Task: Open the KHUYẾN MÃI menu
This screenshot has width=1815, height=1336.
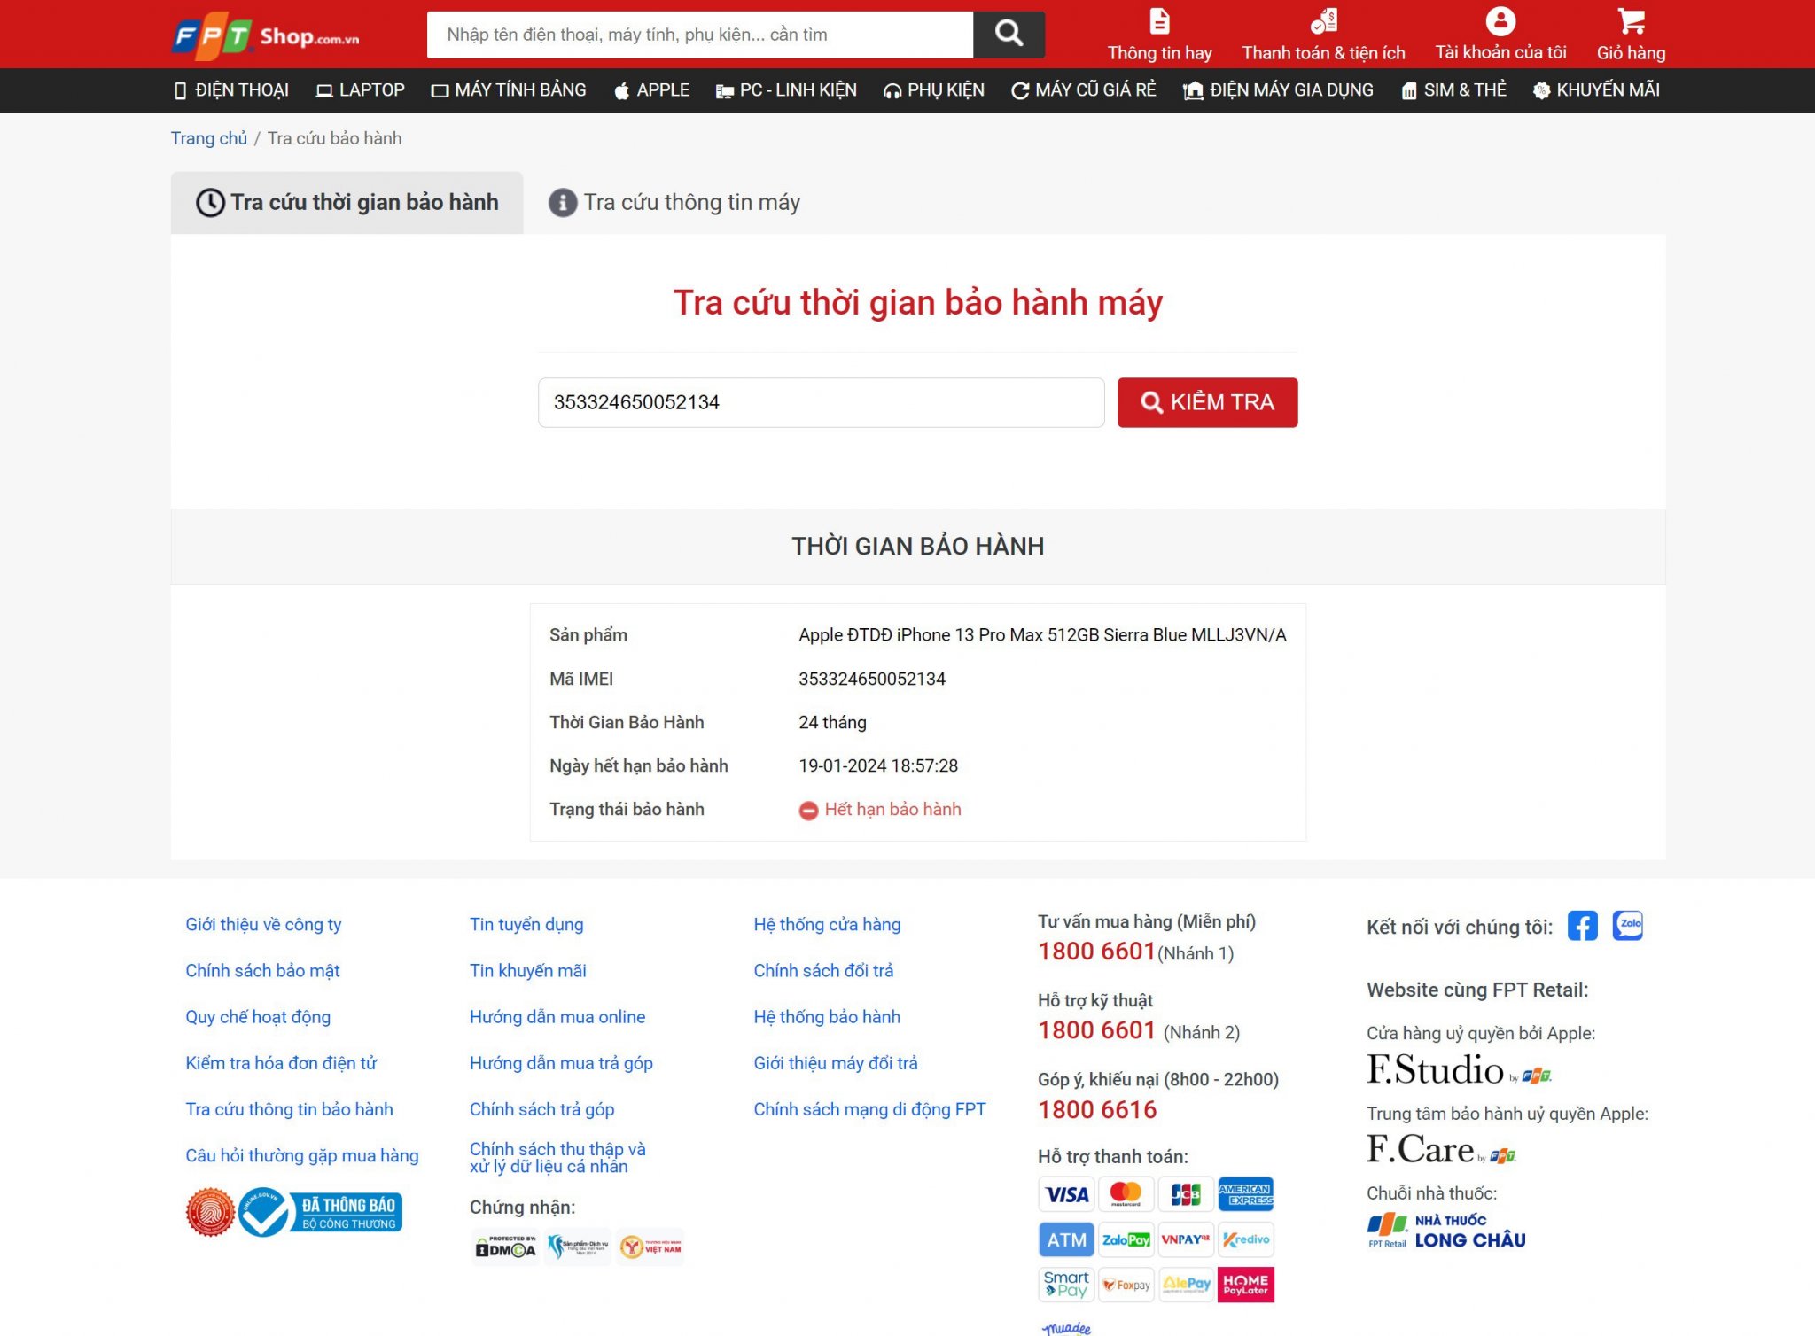Action: point(1596,90)
